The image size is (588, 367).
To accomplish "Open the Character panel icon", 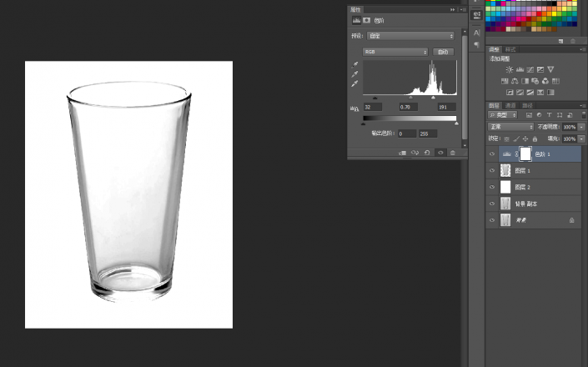I will point(476,33).
